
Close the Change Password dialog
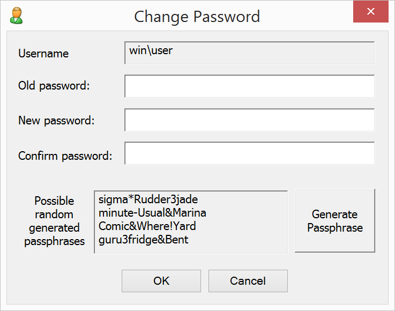(370, 12)
